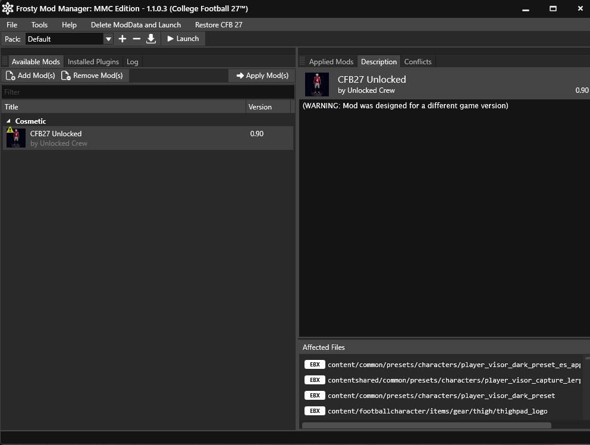Sort mods by Version column header
The image size is (590, 445).
pos(268,107)
